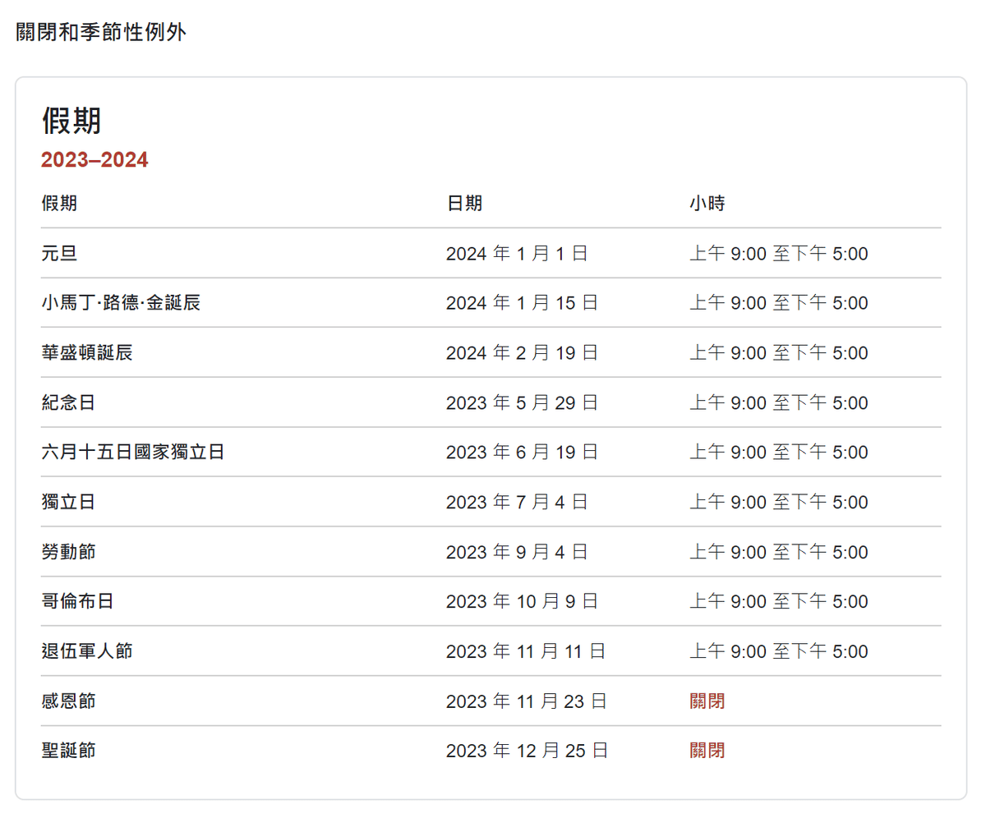This screenshot has width=986, height=818.
Task: Click date 2023 年 12 月 25 日
Action: pyautogui.click(x=527, y=751)
